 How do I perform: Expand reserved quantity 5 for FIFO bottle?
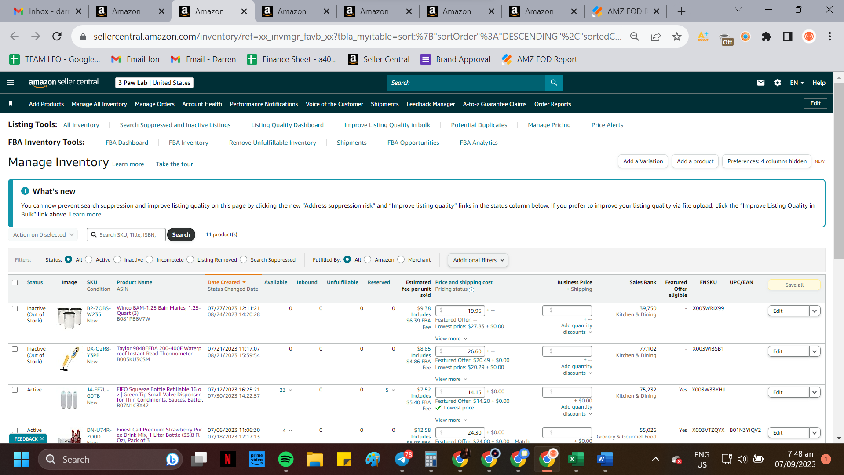point(390,390)
